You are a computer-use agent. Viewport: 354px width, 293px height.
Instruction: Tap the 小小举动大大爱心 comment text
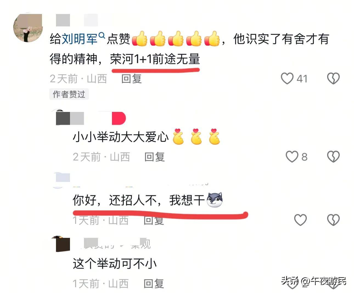point(120,137)
